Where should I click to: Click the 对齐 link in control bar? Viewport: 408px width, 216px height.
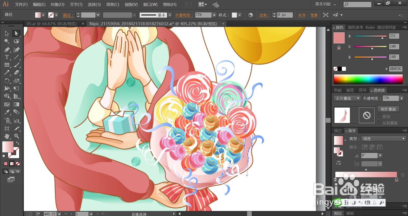click(302, 15)
